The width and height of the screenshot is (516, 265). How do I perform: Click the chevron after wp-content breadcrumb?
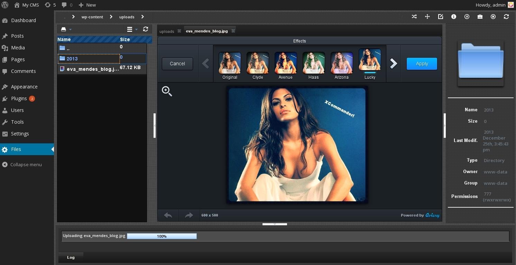click(x=111, y=17)
